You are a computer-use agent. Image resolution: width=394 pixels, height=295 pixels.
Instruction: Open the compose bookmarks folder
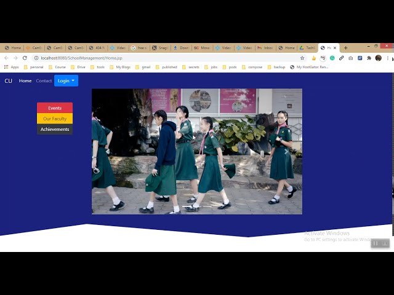click(x=252, y=67)
